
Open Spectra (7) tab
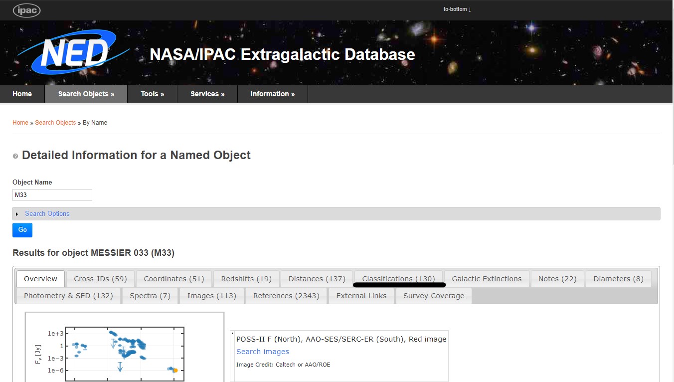point(150,296)
